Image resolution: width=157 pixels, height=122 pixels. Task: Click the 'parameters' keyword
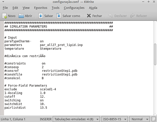13,45
